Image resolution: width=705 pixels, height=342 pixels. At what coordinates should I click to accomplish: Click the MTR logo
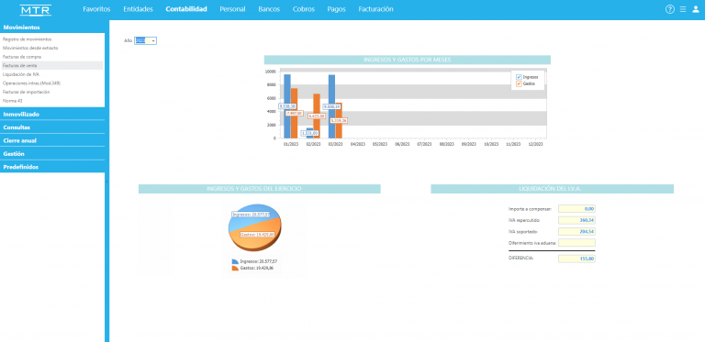(36, 10)
